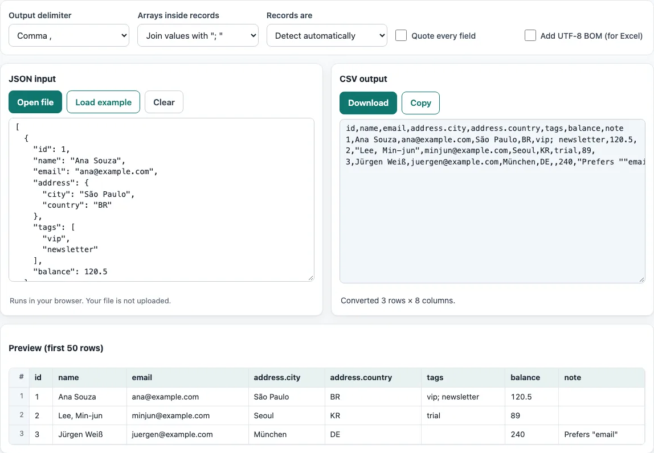Grab the JSON input resize handle
This screenshot has width=654, height=453.
point(310,278)
